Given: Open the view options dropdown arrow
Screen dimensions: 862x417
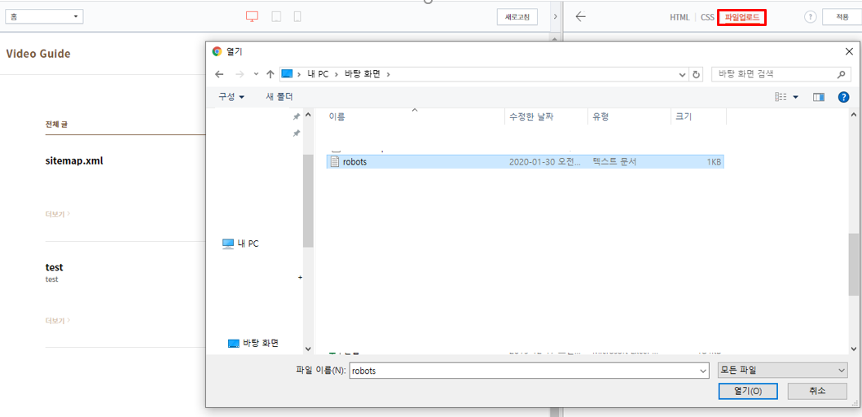Looking at the screenshot, I should pos(795,97).
